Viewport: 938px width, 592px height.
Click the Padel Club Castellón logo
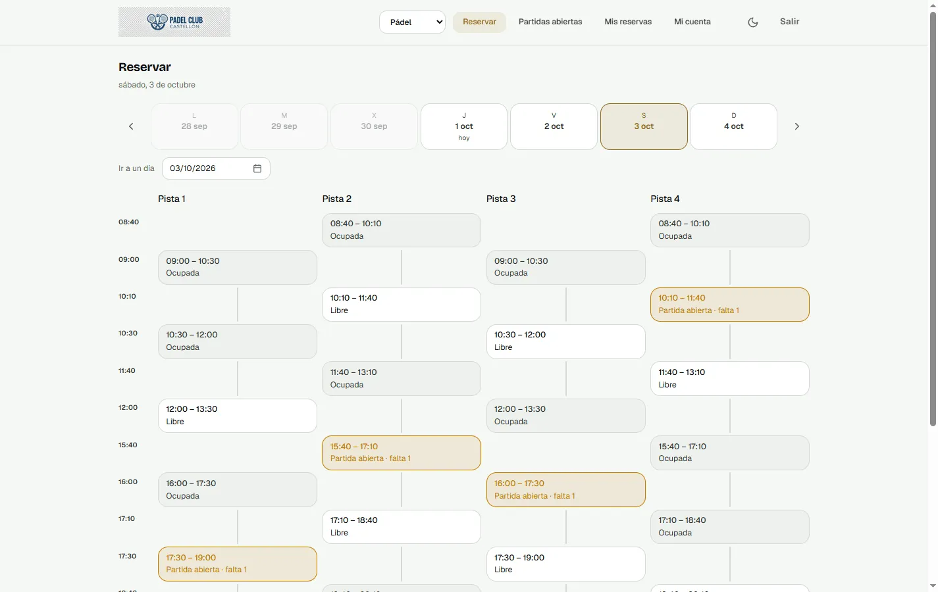[174, 22]
